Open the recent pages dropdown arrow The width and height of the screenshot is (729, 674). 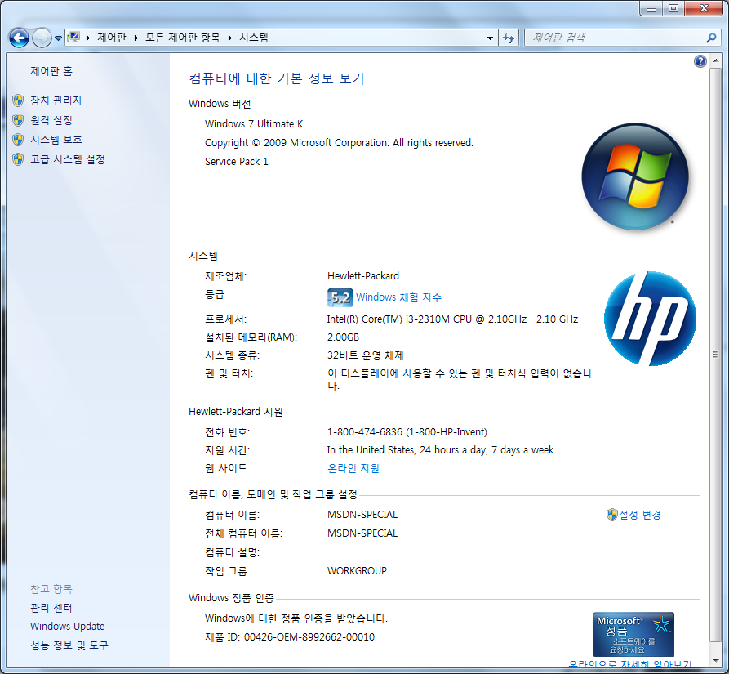coord(58,38)
